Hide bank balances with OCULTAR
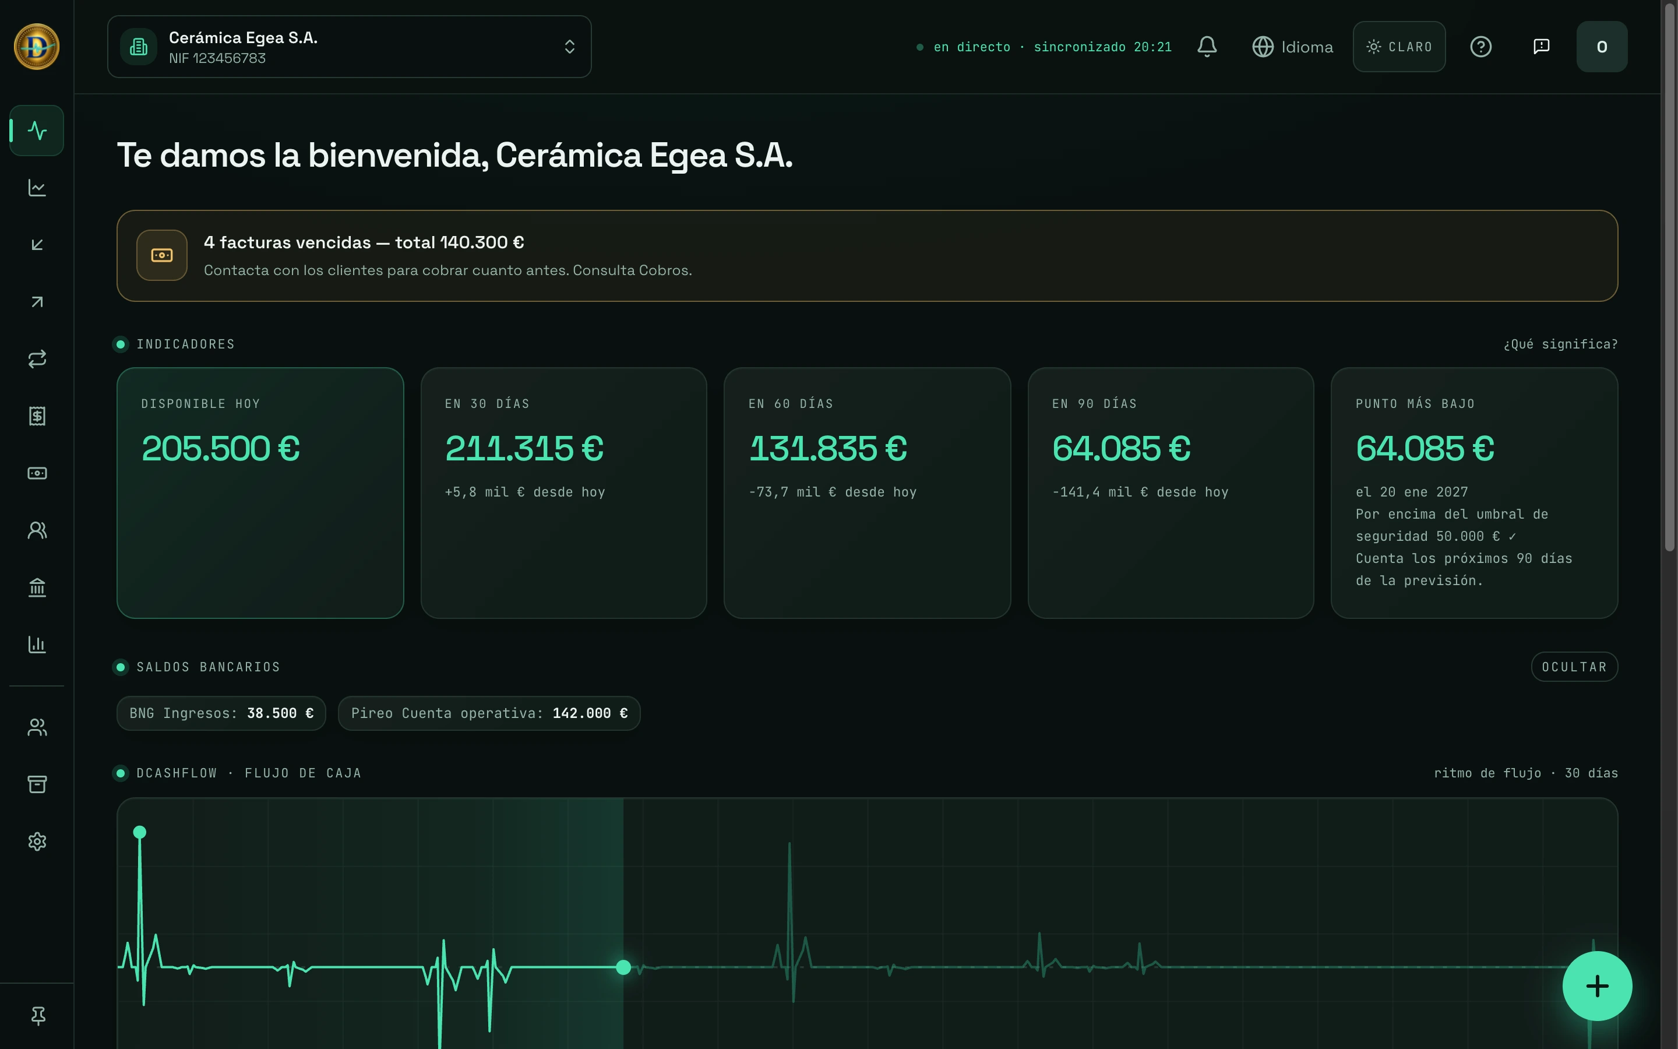 pos(1574,667)
